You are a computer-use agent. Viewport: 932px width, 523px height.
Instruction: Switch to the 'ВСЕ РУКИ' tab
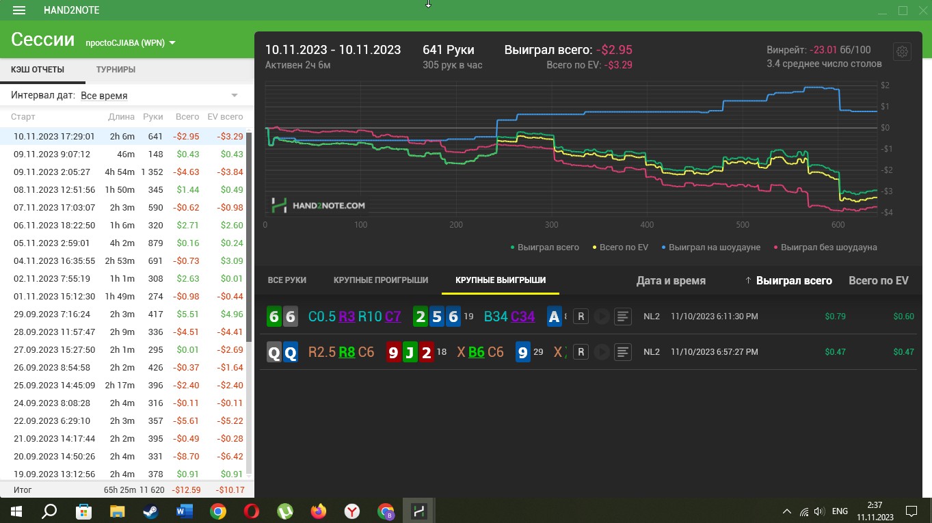click(287, 280)
